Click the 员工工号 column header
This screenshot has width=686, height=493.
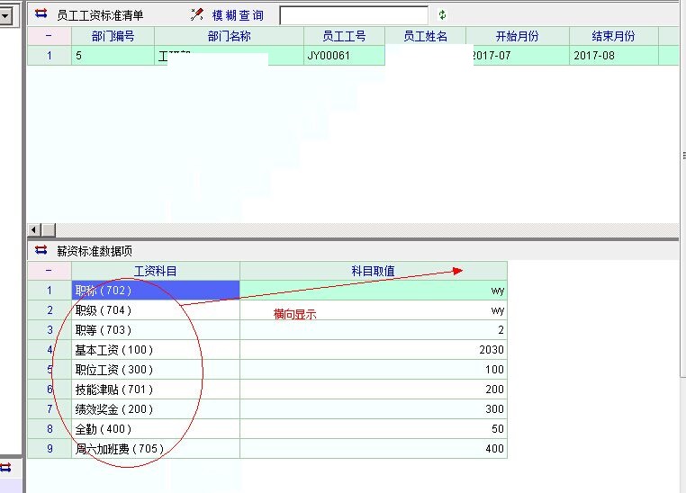pyautogui.click(x=345, y=36)
